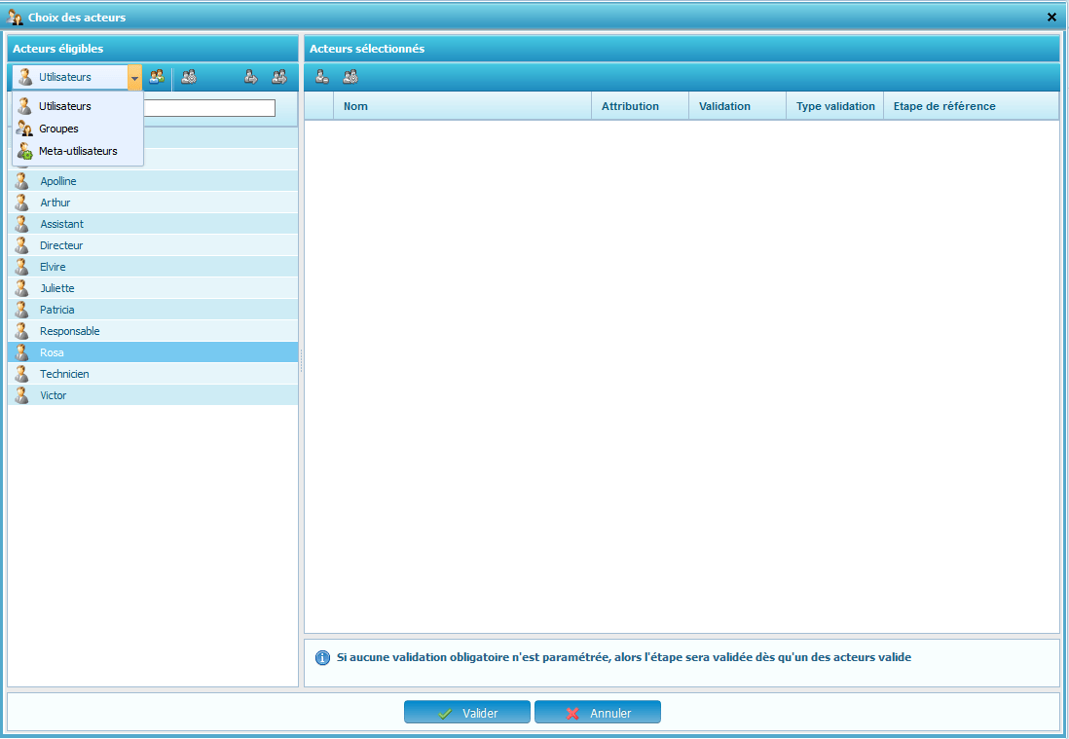Image resolution: width=1069 pixels, height=739 pixels.
Task: Click the users-with-gear icon in selected actors toolbar
Action: tap(350, 77)
